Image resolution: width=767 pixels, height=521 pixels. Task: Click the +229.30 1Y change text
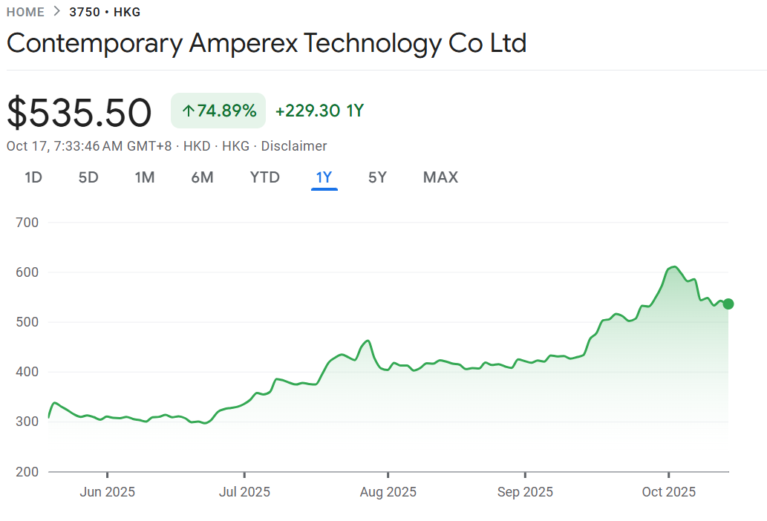tap(319, 111)
